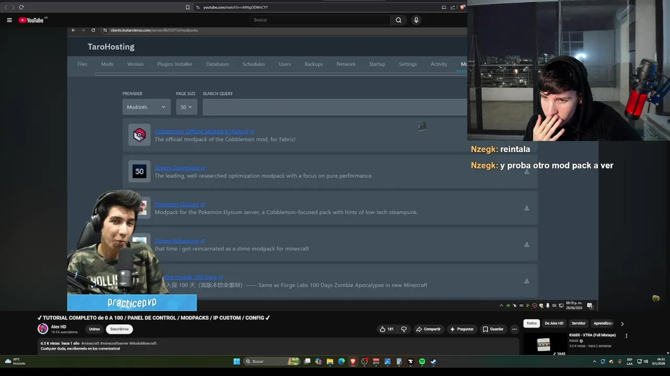Image resolution: width=670 pixels, height=376 pixels.
Task: Open the Users tab
Action: pos(285,64)
